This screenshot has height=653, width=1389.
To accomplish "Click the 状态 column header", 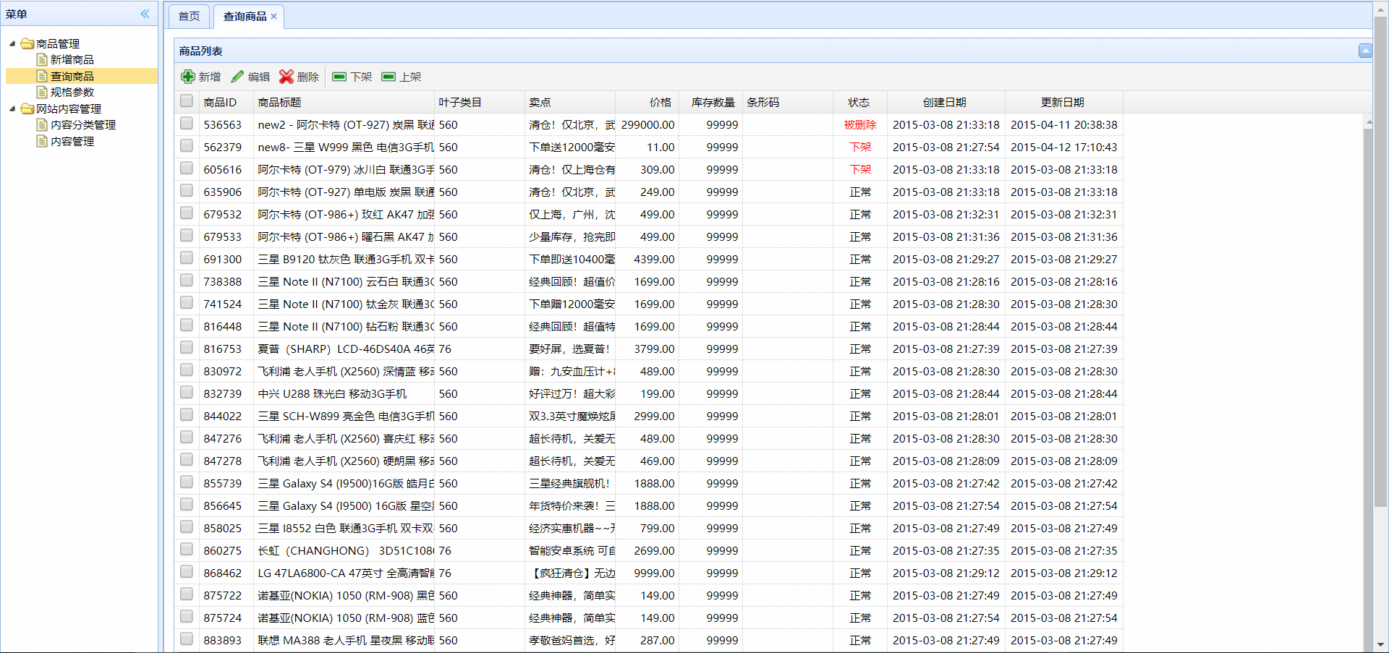I will coord(859,102).
